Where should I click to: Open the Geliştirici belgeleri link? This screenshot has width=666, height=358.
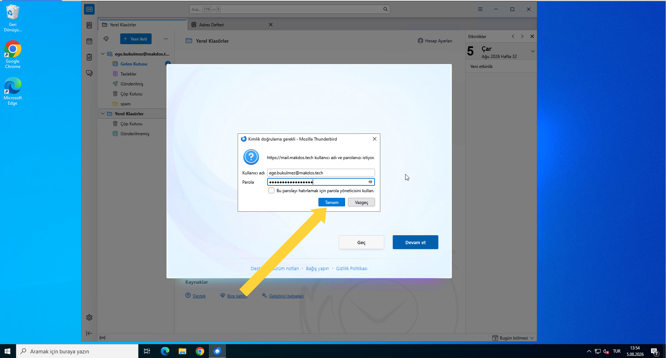click(286, 296)
